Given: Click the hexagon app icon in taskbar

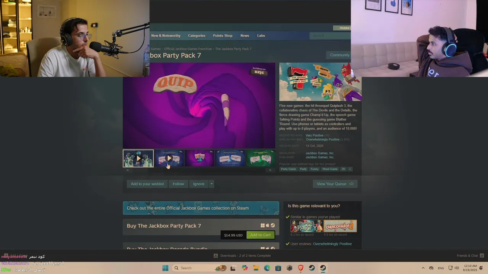Looking at the screenshot, I should (289, 268).
